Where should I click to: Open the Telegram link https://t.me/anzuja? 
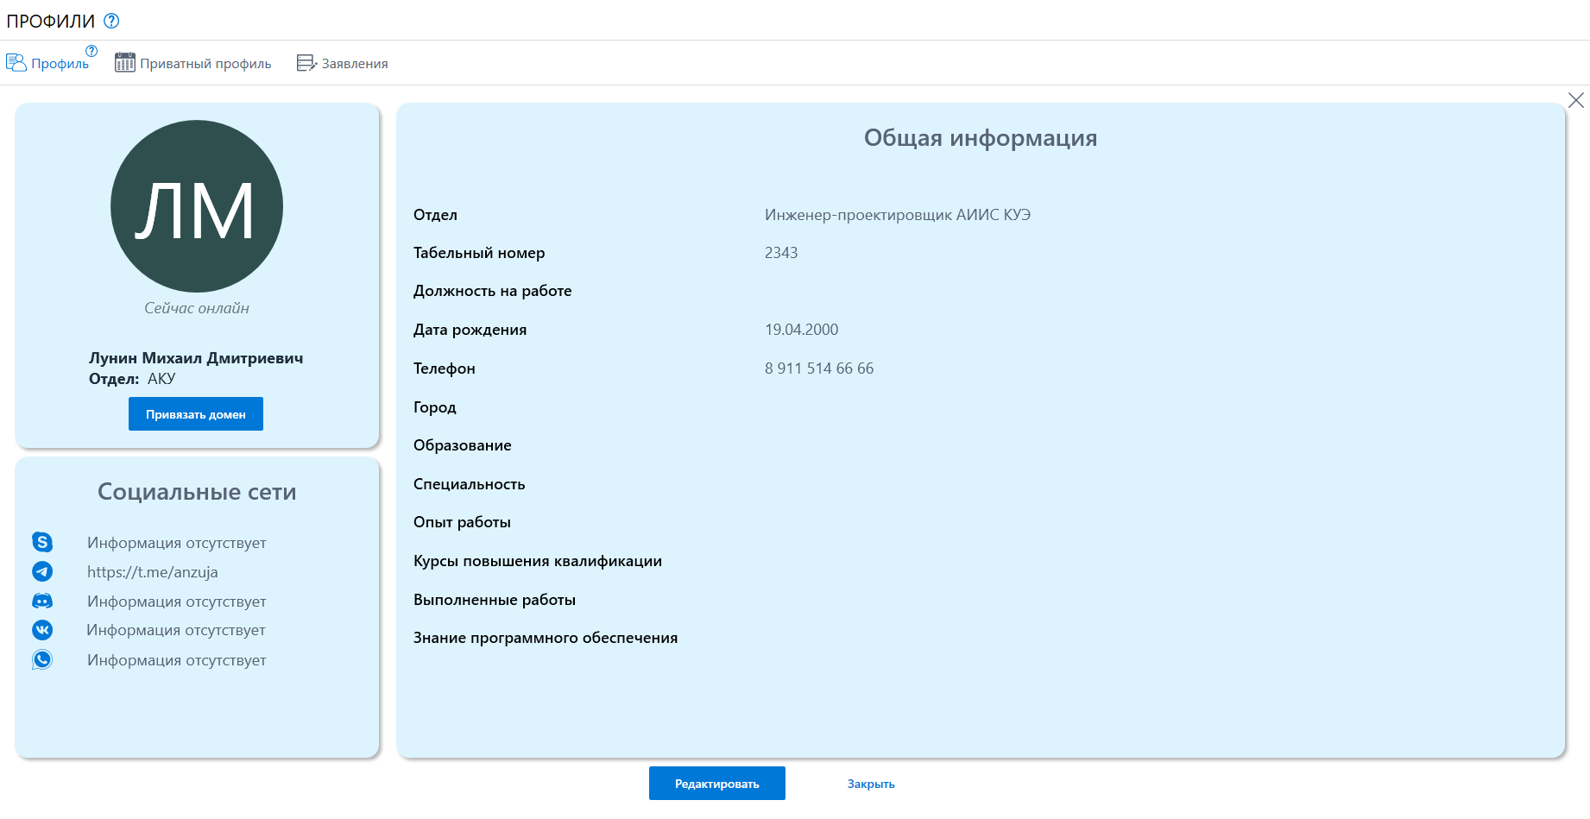coord(153,572)
